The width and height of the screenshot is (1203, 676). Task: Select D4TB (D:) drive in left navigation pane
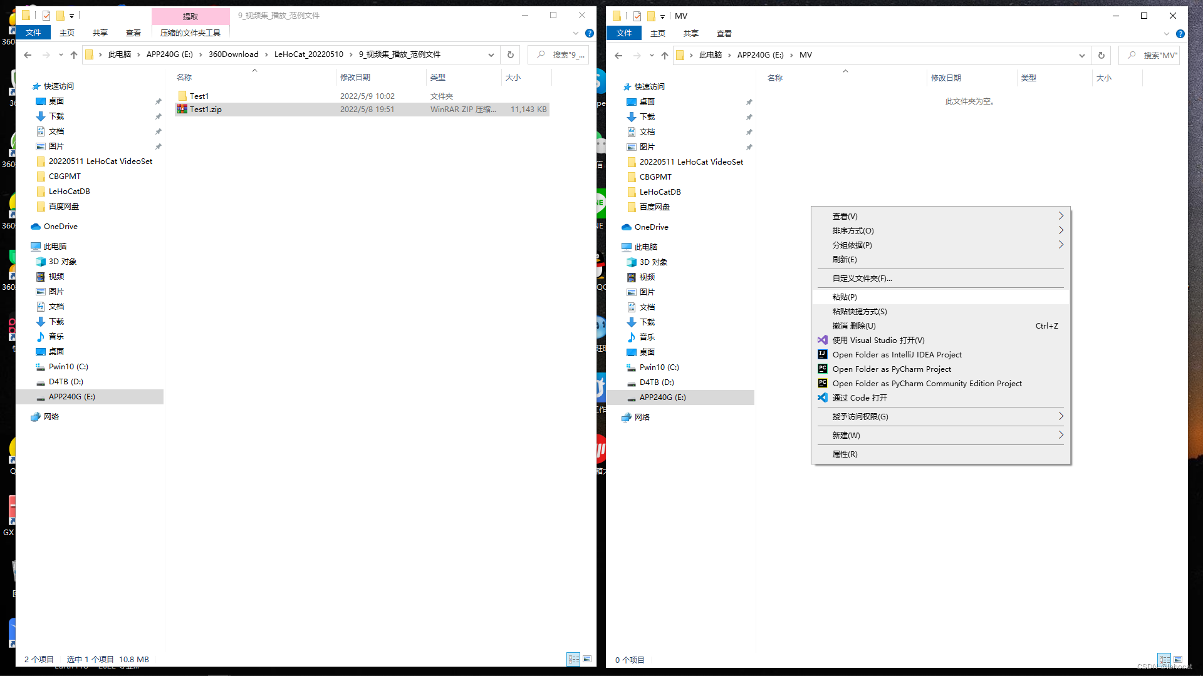tap(66, 382)
